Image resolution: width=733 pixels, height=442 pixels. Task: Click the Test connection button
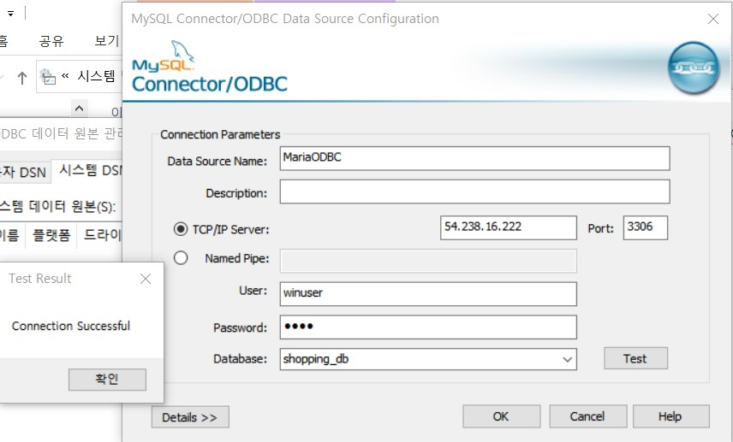click(x=635, y=358)
